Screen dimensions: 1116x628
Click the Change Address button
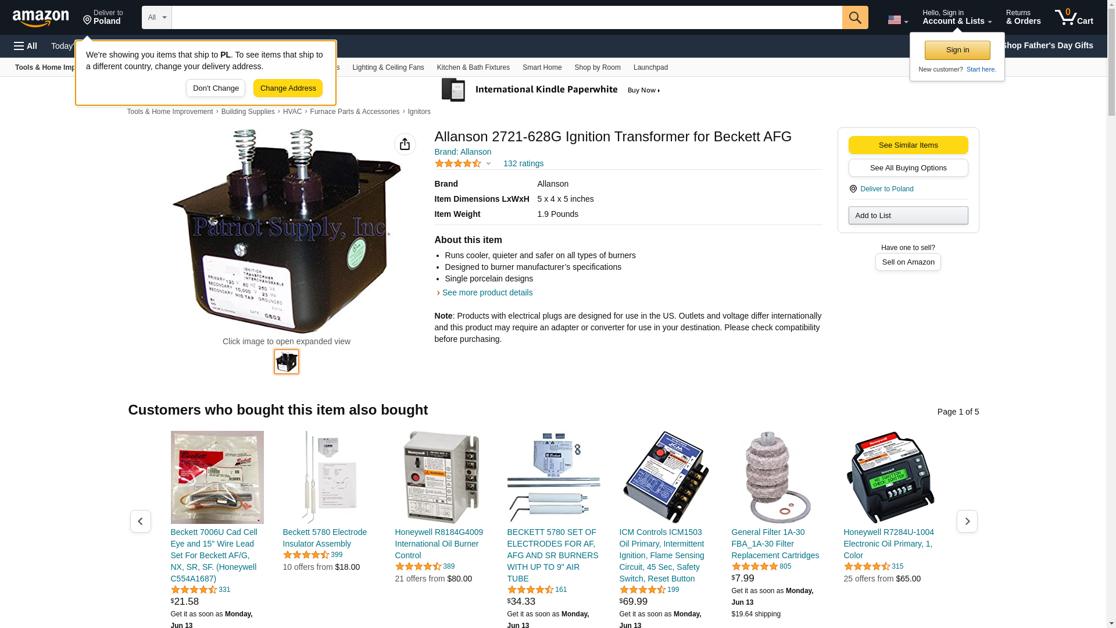(288, 88)
